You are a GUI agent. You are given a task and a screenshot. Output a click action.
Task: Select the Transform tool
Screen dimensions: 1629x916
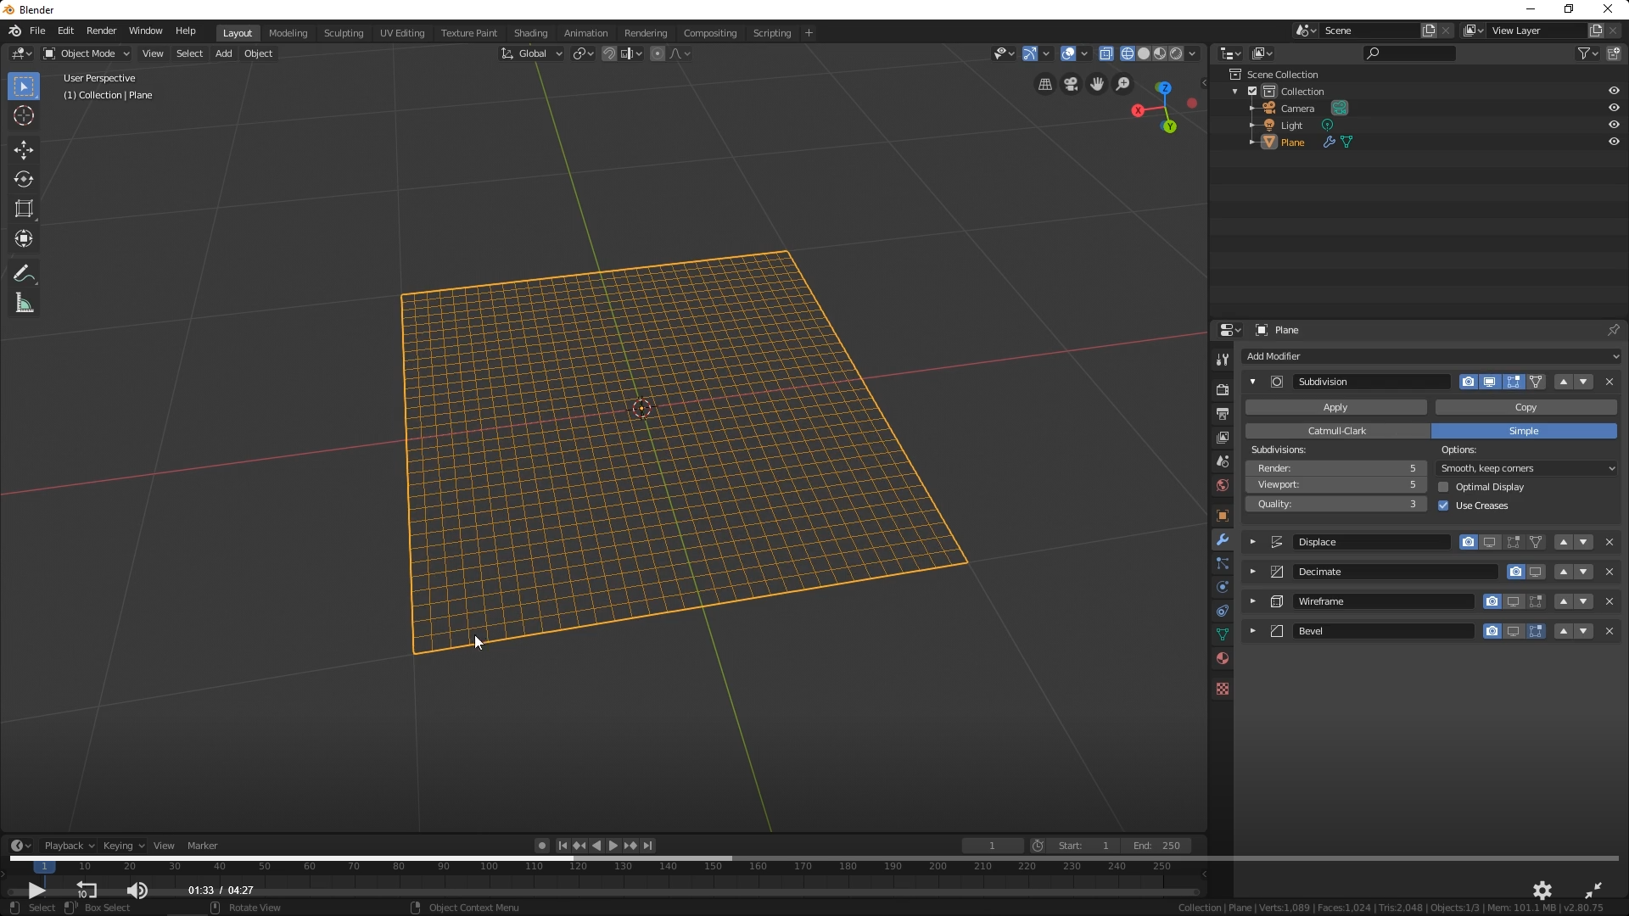pyautogui.click(x=24, y=238)
